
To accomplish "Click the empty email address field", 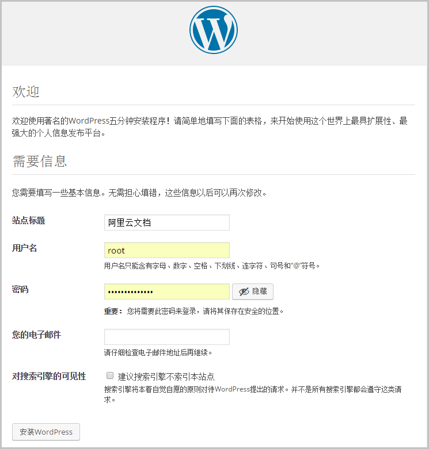I will [x=167, y=337].
